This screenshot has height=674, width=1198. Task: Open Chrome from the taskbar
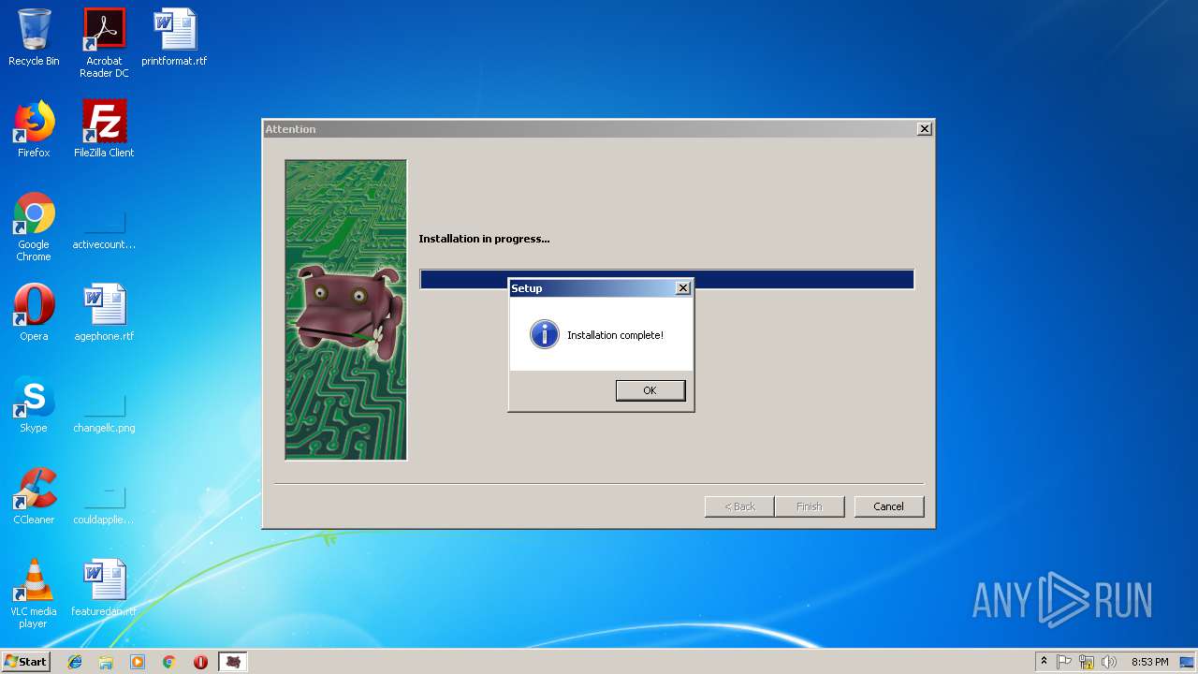click(x=168, y=662)
